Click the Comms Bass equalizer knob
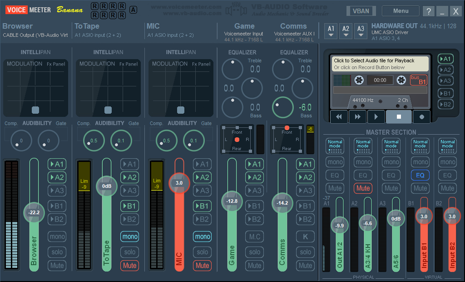The image size is (465, 282). (283, 107)
